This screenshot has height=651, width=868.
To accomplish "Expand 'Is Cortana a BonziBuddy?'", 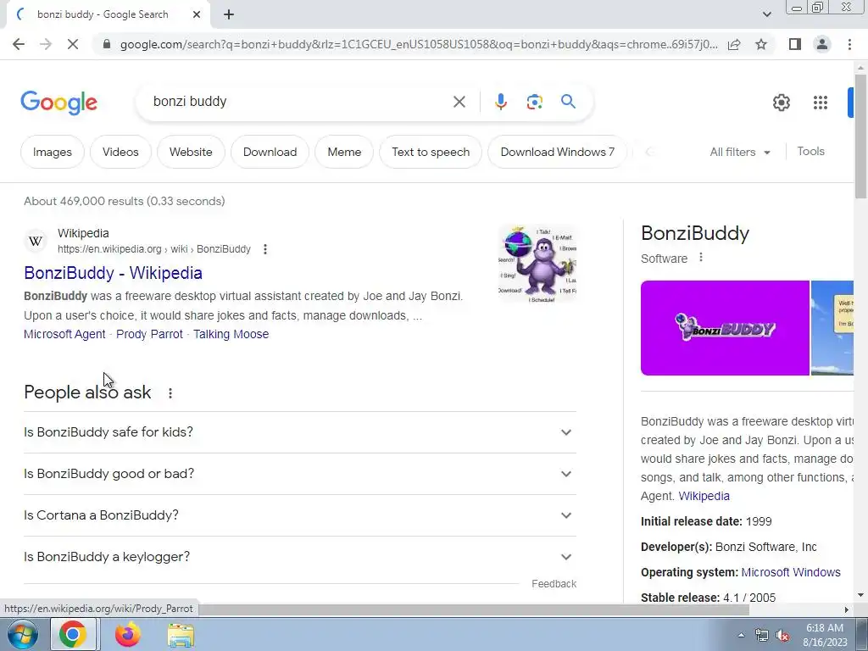I will tap(300, 515).
